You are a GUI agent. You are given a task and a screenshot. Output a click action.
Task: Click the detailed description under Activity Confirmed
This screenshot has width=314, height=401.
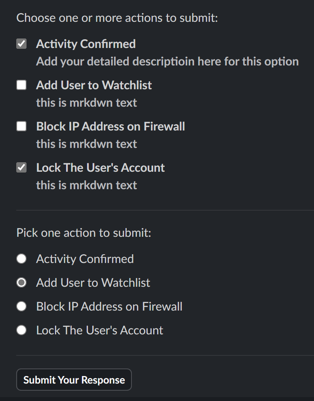(167, 61)
